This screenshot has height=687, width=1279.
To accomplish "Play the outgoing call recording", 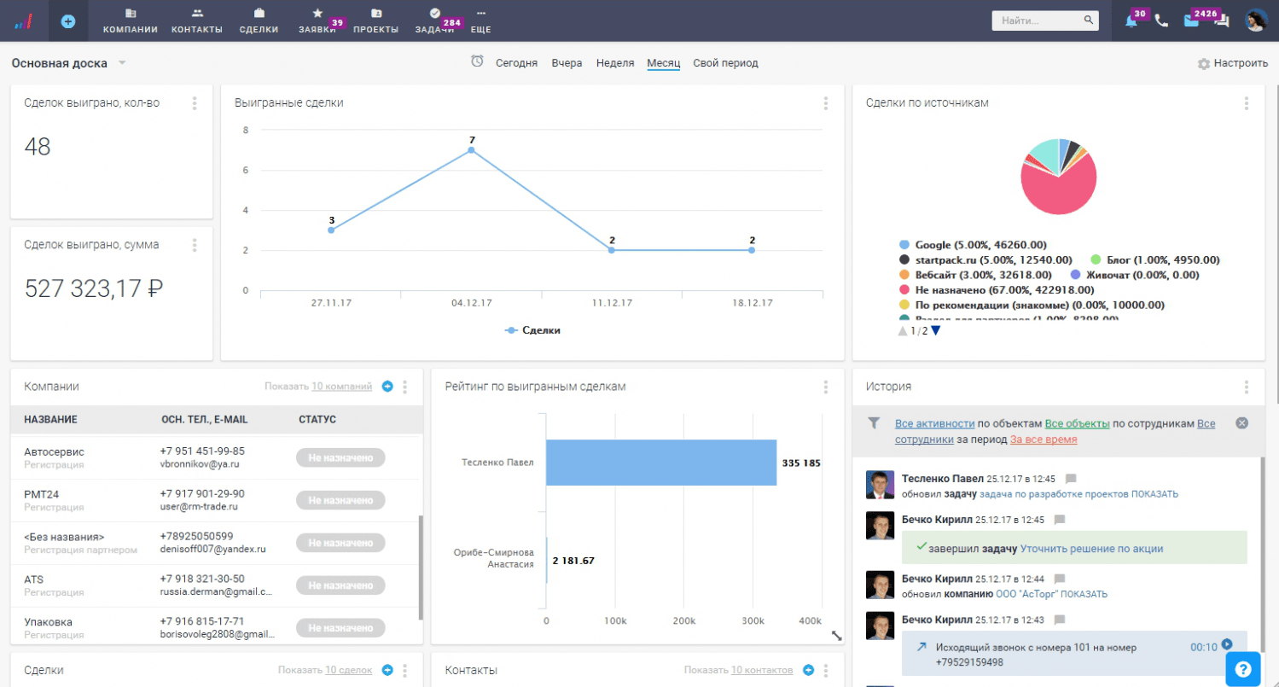I will 1227,645.
